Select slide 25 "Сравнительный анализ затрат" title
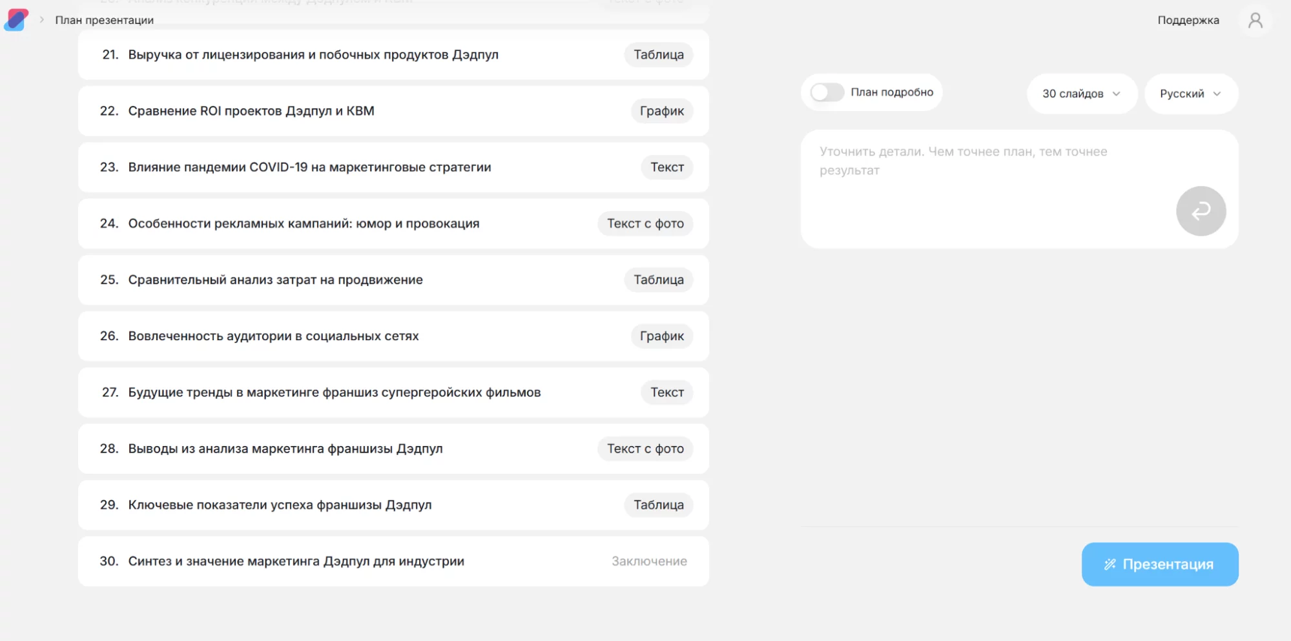The width and height of the screenshot is (1291, 641). [275, 280]
